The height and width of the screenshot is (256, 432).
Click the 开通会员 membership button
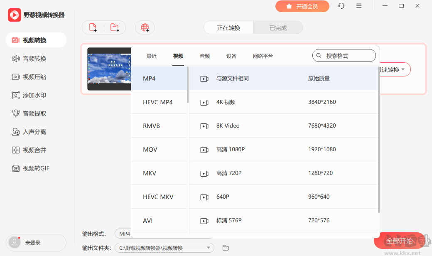pos(302,6)
